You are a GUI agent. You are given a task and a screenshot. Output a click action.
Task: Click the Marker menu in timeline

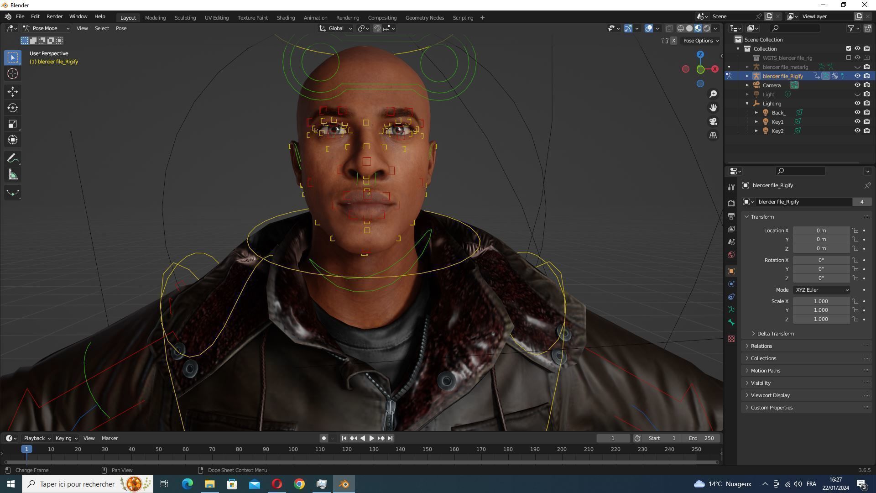point(109,438)
